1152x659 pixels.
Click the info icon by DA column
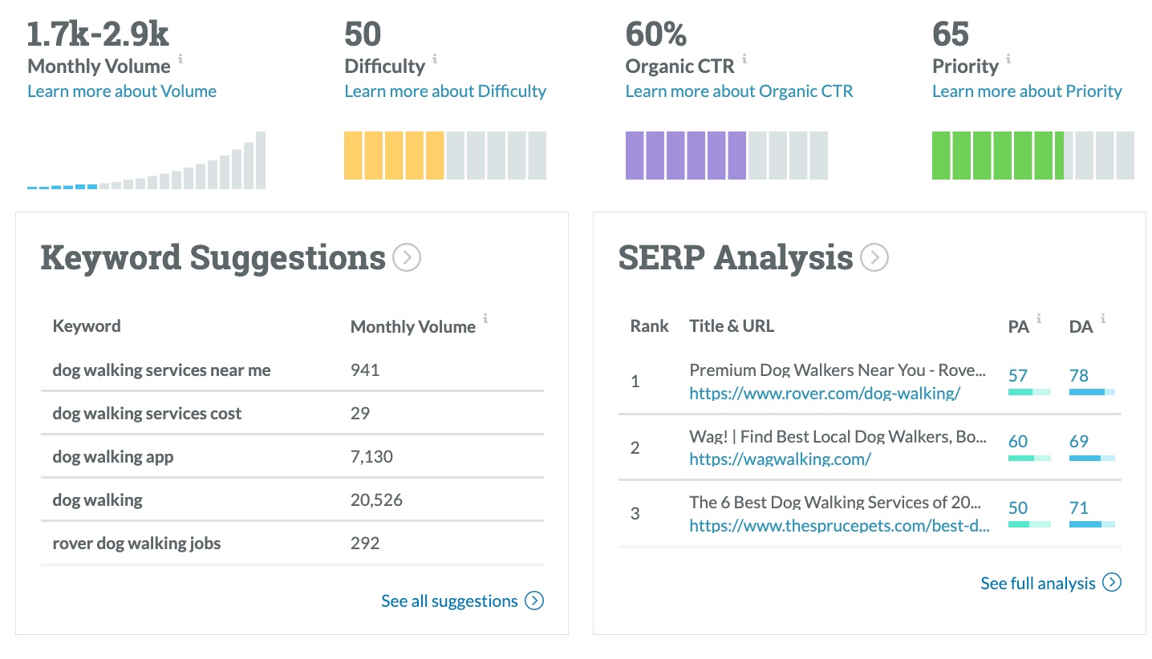(x=1103, y=319)
